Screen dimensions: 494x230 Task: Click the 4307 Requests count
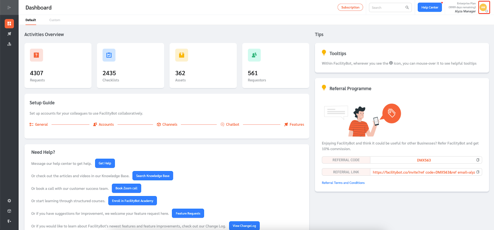36,73
